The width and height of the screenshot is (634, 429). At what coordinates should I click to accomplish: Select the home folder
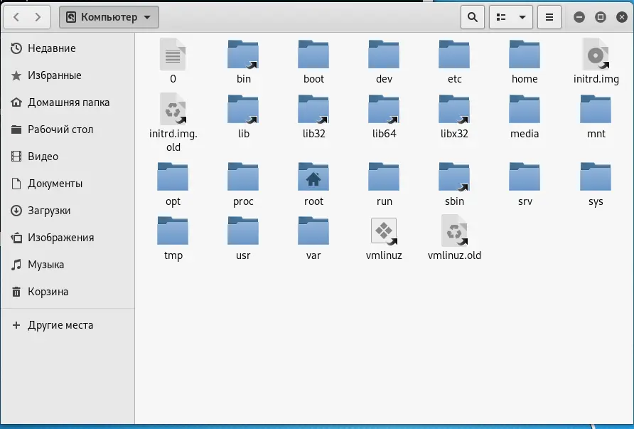(525, 60)
